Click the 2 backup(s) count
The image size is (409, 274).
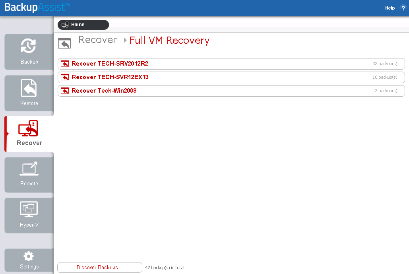386,91
